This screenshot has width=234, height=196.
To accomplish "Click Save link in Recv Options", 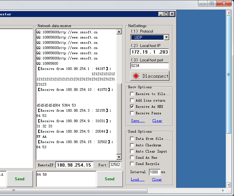I will (x=137, y=121).
